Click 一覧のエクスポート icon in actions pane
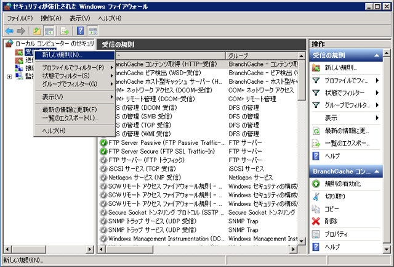 (316, 144)
